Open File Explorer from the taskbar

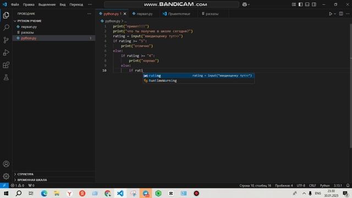point(57,193)
